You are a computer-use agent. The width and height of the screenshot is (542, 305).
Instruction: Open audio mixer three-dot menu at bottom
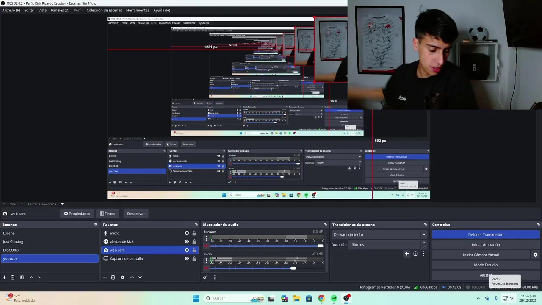point(215,277)
